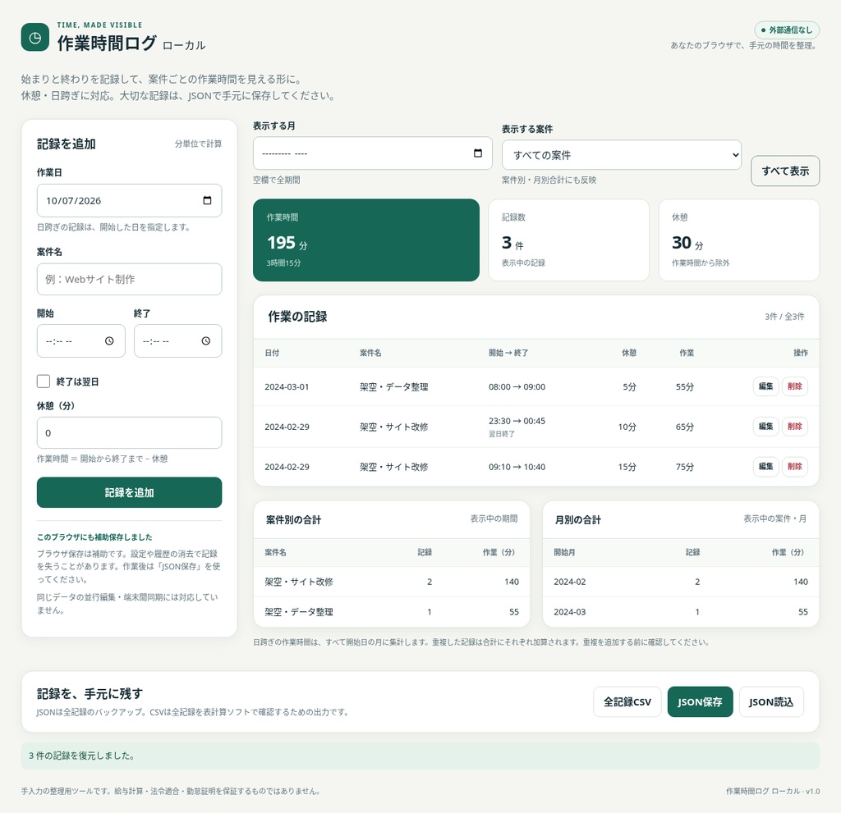Open the calendar icon in 表示する月 field
Viewport: 841px width, 813px height.
click(477, 153)
